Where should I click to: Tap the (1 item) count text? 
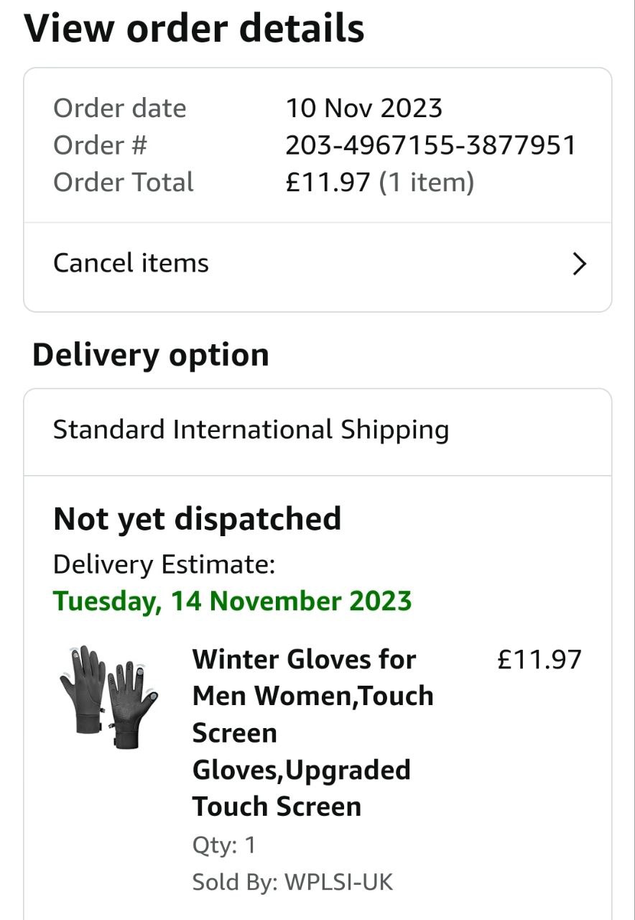[427, 183]
